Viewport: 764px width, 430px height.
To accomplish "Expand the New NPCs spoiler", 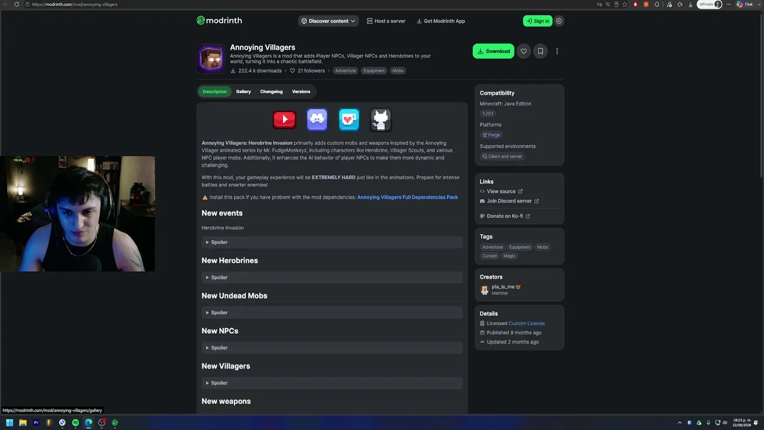I will [x=332, y=348].
